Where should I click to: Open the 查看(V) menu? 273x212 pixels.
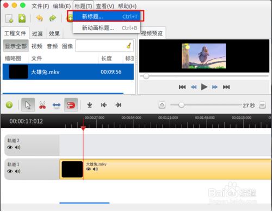coord(105,6)
